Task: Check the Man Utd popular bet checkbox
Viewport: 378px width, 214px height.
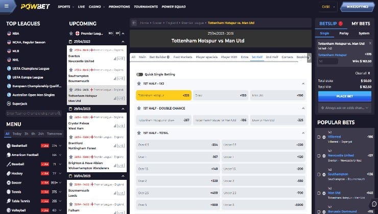Action: [319, 193]
